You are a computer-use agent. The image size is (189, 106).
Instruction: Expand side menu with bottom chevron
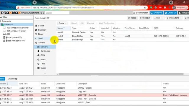tap(45, 74)
